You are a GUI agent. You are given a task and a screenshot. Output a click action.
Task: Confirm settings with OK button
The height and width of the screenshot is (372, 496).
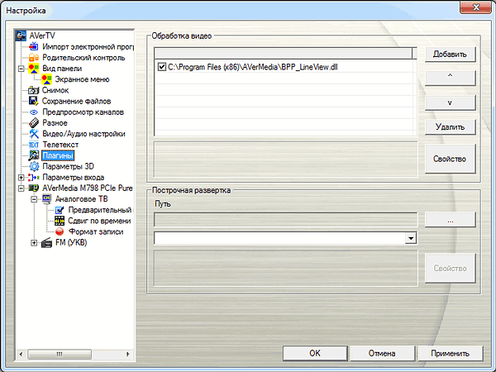tap(315, 353)
